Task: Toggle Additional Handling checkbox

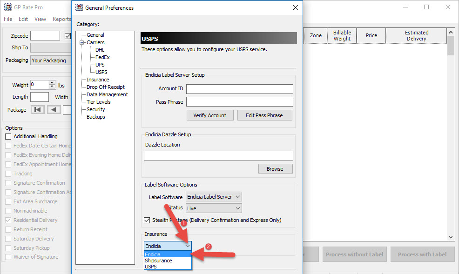Action: 8,137
